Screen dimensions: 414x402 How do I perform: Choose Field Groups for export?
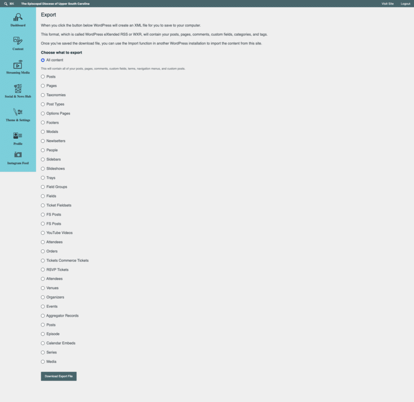(43, 187)
